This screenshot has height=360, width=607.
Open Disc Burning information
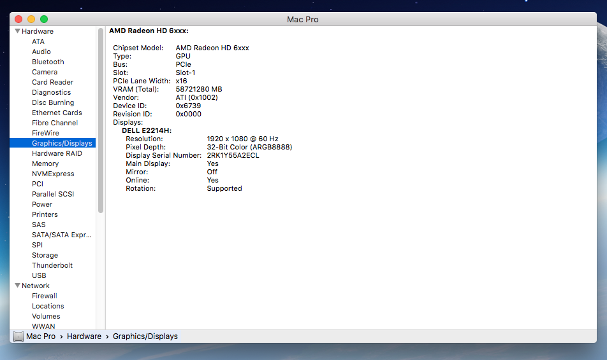pyautogui.click(x=53, y=102)
